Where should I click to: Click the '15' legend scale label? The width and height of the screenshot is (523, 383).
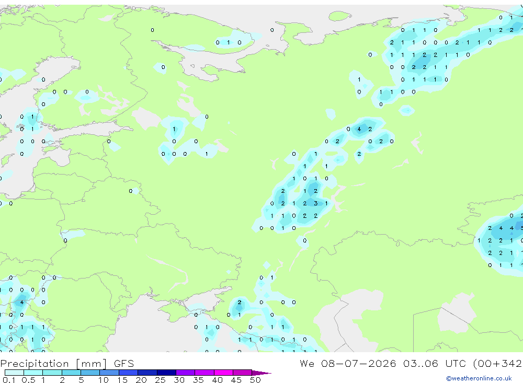coord(122,380)
